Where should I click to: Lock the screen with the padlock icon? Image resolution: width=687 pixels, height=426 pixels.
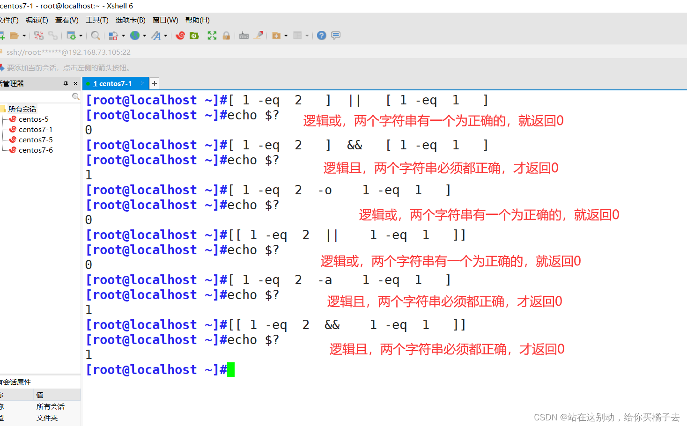[226, 35]
